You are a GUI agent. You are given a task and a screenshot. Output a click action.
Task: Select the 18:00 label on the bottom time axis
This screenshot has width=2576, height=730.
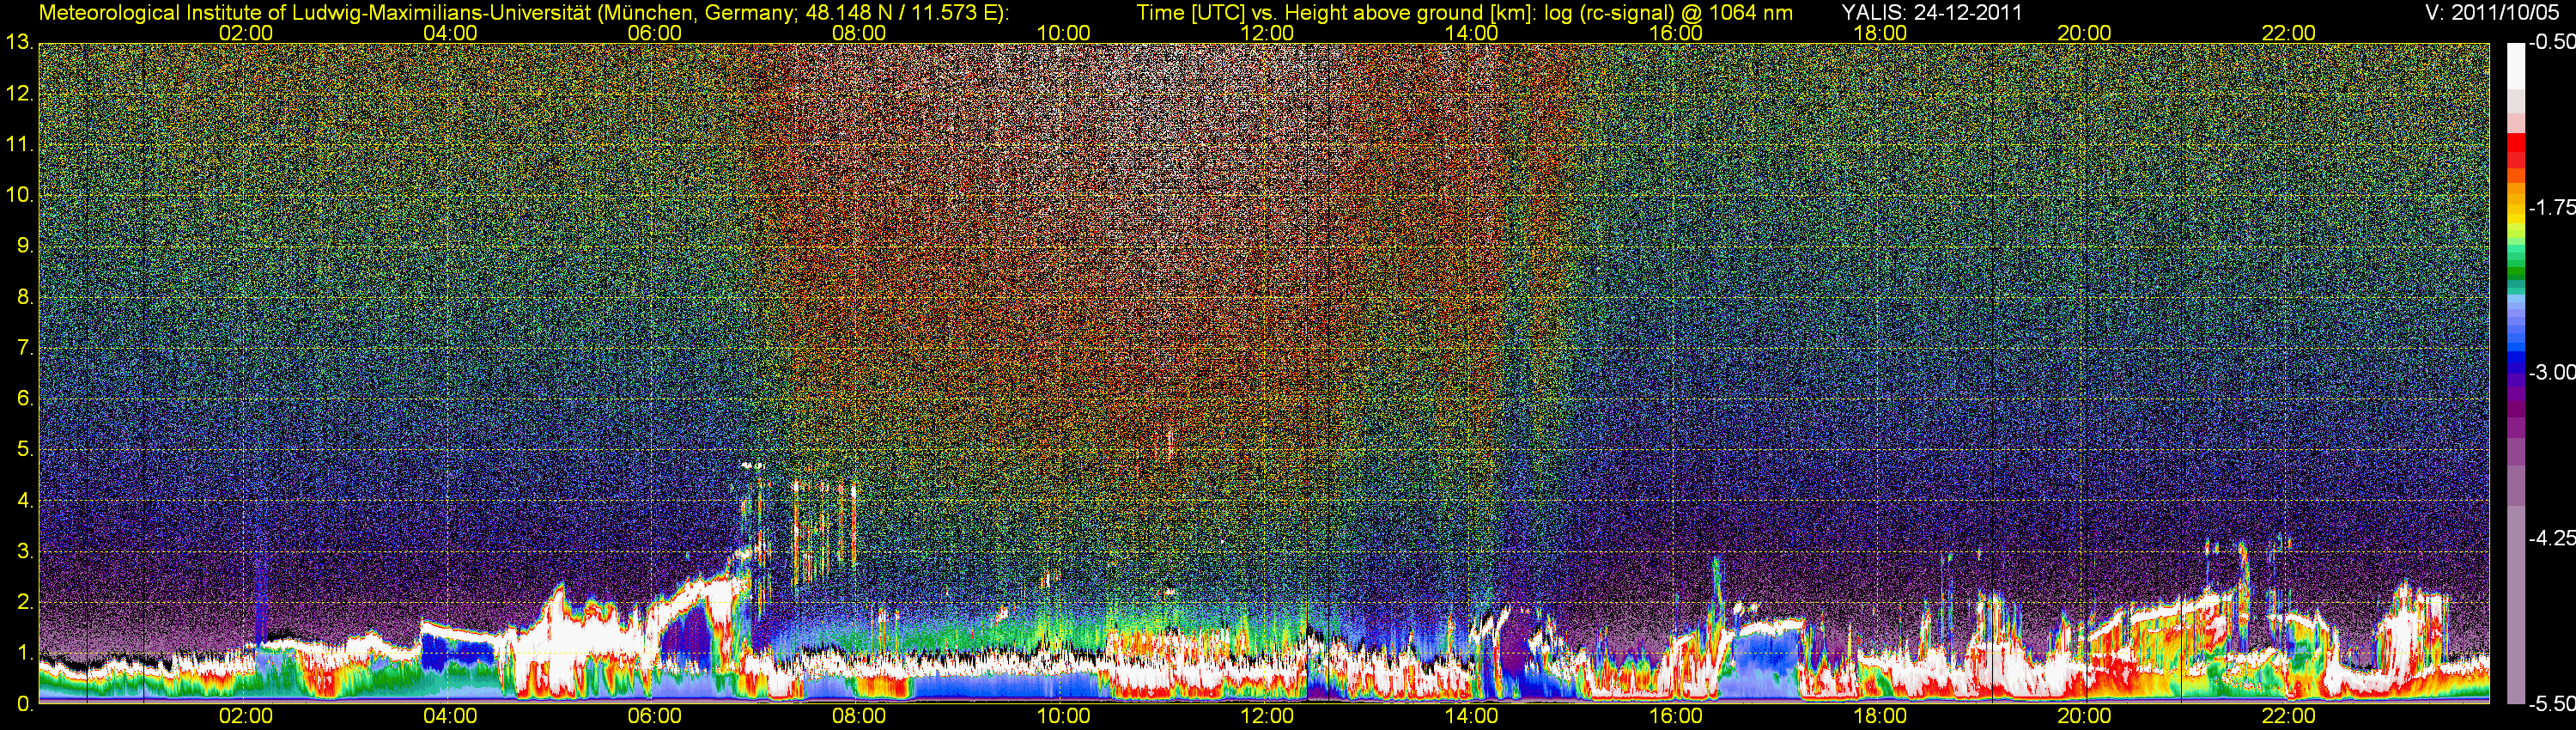(x=1880, y=717)
